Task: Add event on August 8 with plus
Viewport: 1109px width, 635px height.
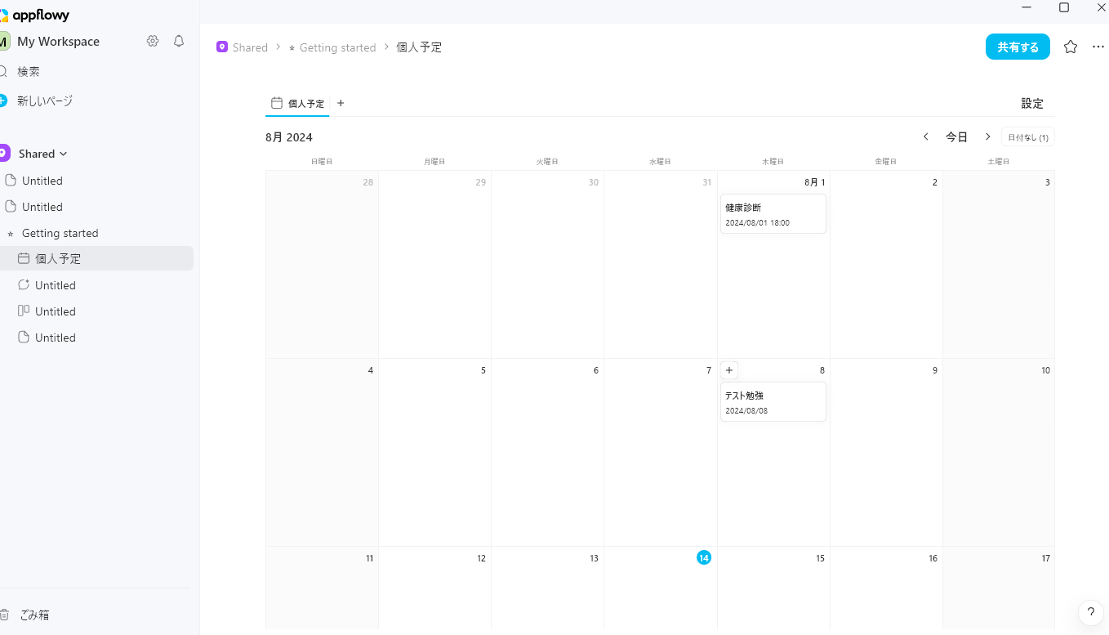Action: point(729,370)
